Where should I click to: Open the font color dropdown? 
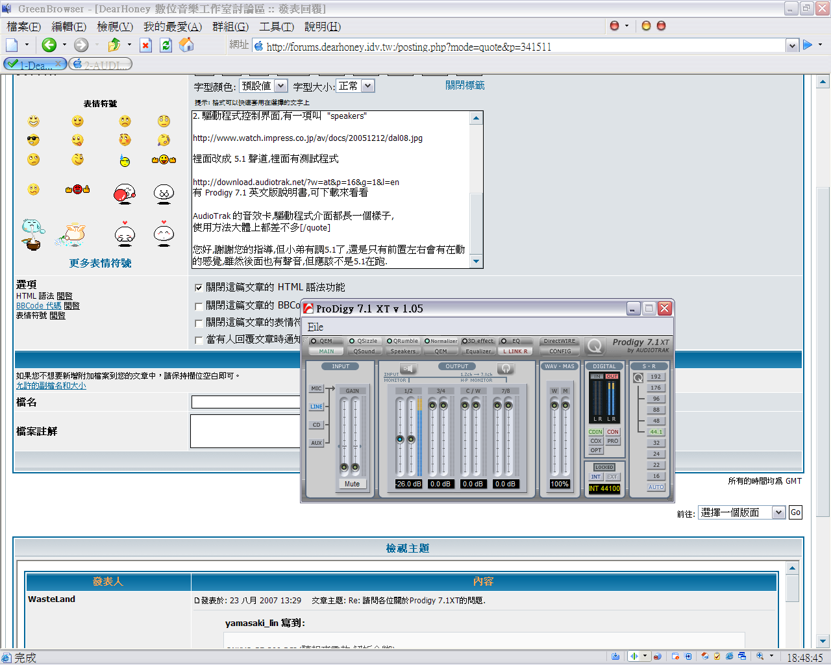coord(264,86)
